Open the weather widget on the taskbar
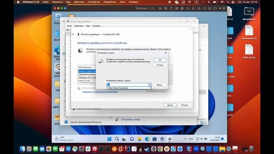This screenshot has height=154, width=274. (64, 139)
